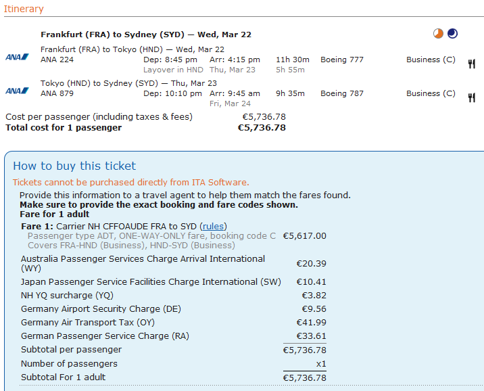Open the fare rules link
Screen dimensions: 484x391
(214, 226)
